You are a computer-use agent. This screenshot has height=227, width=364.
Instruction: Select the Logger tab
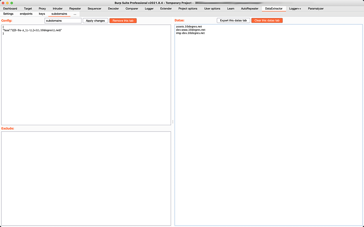coord(149,9)
